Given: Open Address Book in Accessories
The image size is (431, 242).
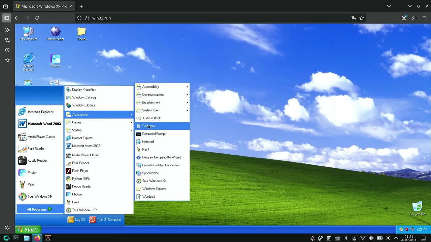Looking at the screenshot, I should [162, 118].
